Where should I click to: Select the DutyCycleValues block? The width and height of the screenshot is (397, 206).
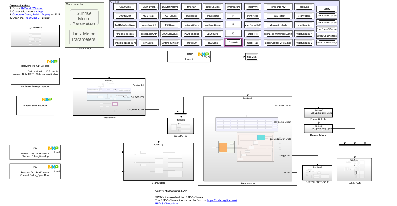[170, 34]
